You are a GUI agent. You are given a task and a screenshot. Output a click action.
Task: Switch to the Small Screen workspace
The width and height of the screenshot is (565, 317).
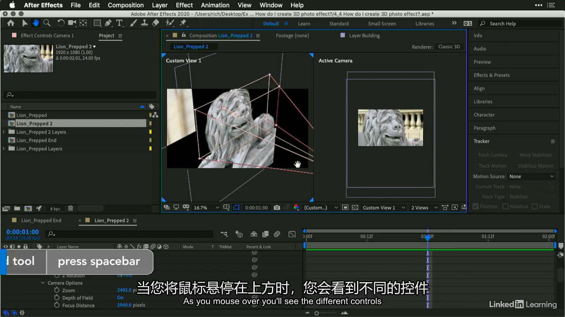[x=382, y=24]
